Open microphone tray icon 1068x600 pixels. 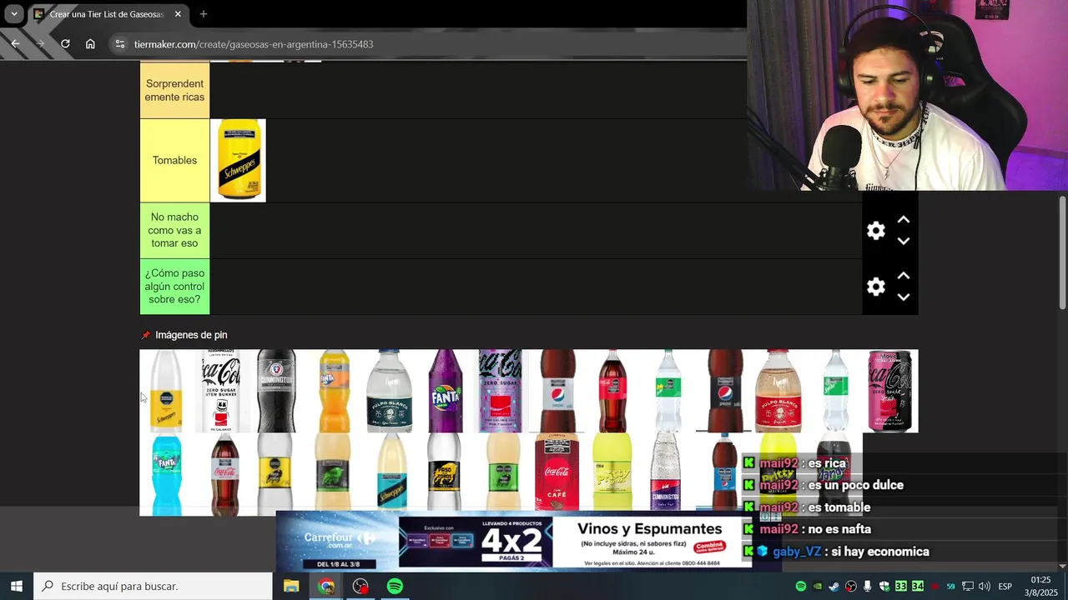(868, 587)
